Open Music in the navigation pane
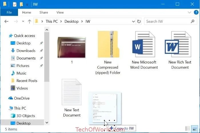 [21, 73]
